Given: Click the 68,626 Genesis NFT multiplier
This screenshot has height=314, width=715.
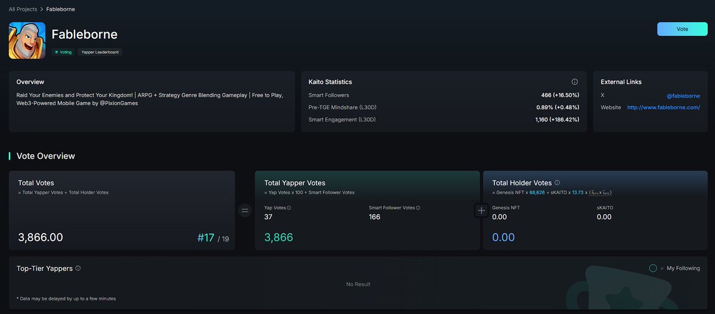Looking at the screenshot, I should (x=537, y=193).
